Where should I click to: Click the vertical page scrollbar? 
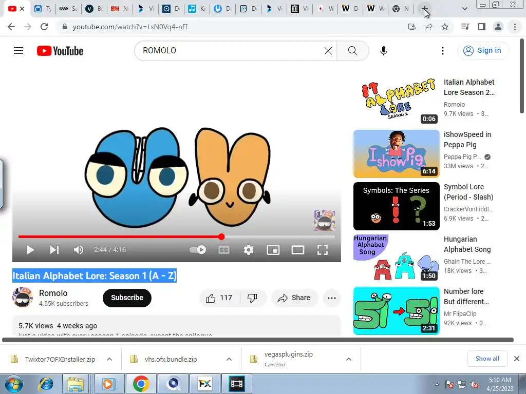(x=522, y=76)
